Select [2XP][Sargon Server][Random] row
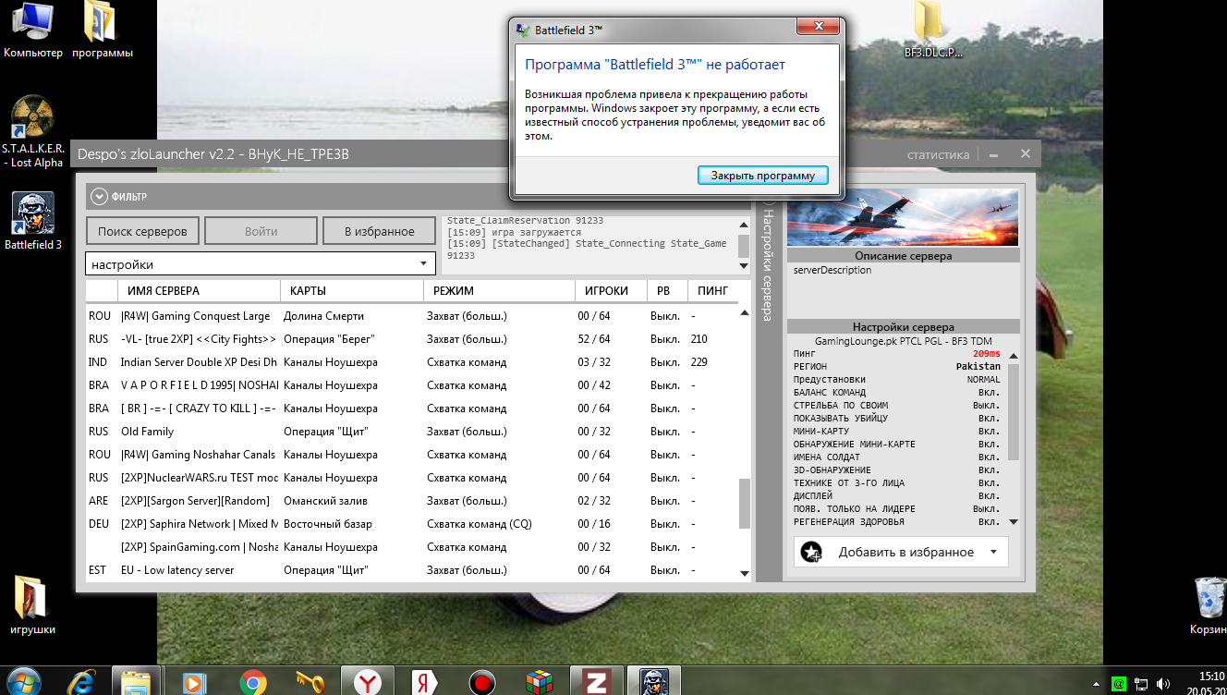Screen dimensions: 1227x695 pos(413,501)
